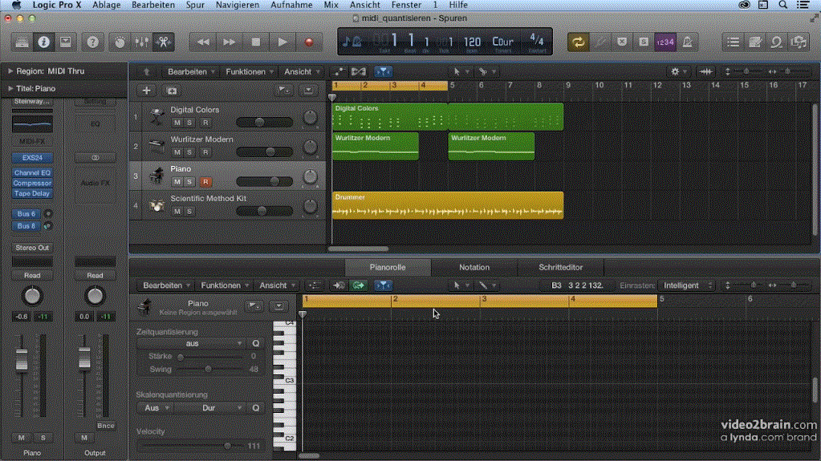The height and width of the screenshot is (461, 821).
Task: Show the Mixer icon in toolbar
Action: (141, 42)
